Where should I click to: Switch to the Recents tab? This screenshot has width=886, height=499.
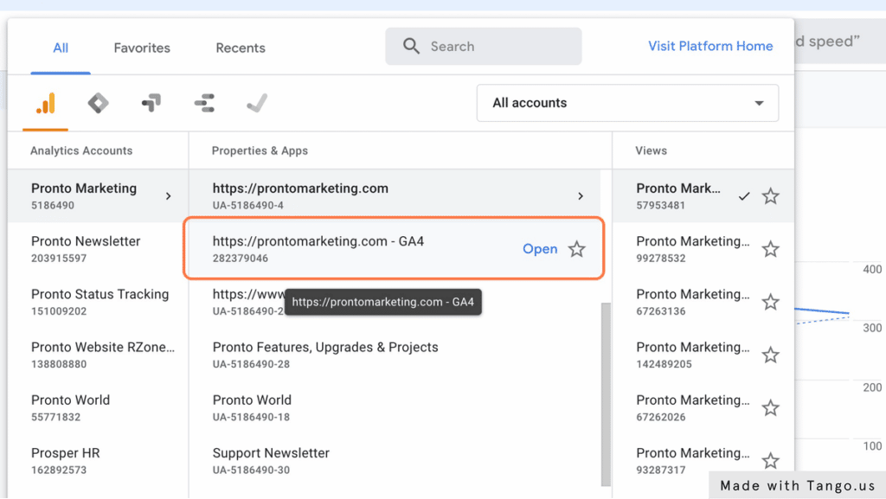(x=241, y=48)
